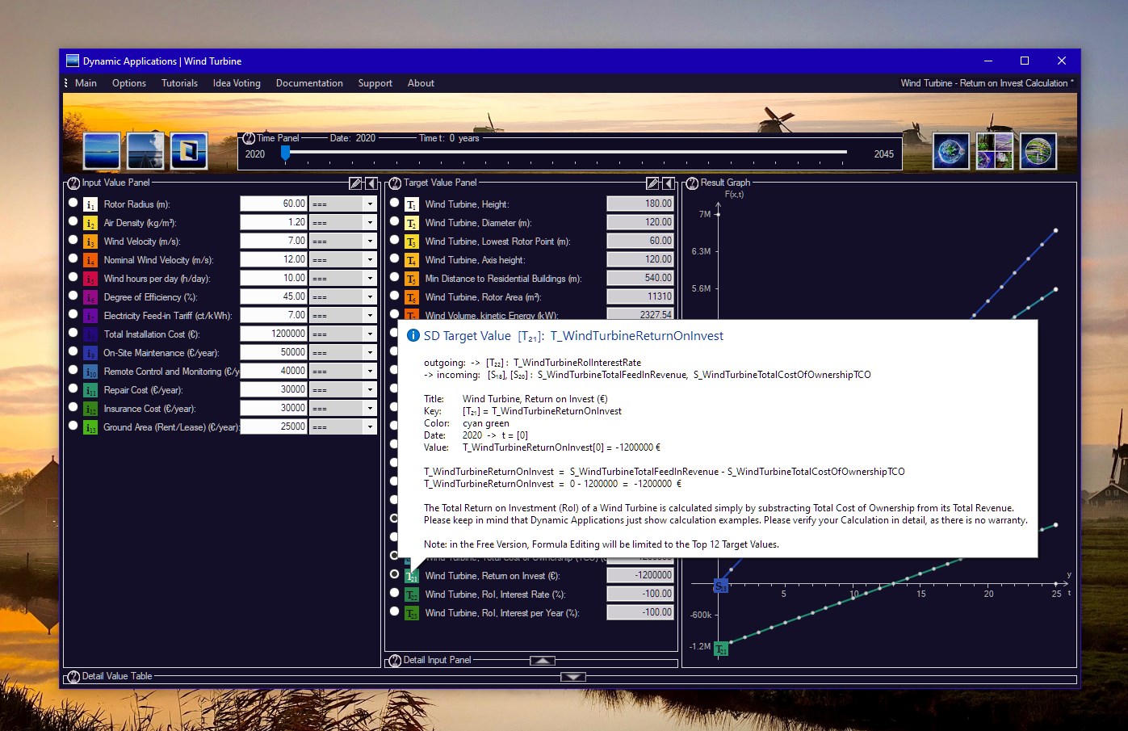Click the open door icon in header
Screen dimensions: 1128x731
pyautogui.click(x=189, y=151)
